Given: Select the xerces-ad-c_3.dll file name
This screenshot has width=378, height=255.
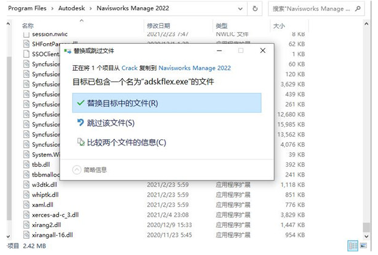Looking at the screenshot, I should (55, 215).
